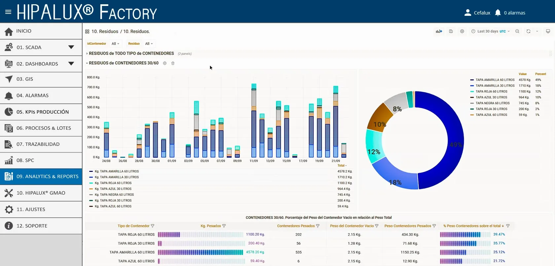This screenshot has width=555, height=266.
Task: Click the add panel chart icon
Action: point(439,31)
